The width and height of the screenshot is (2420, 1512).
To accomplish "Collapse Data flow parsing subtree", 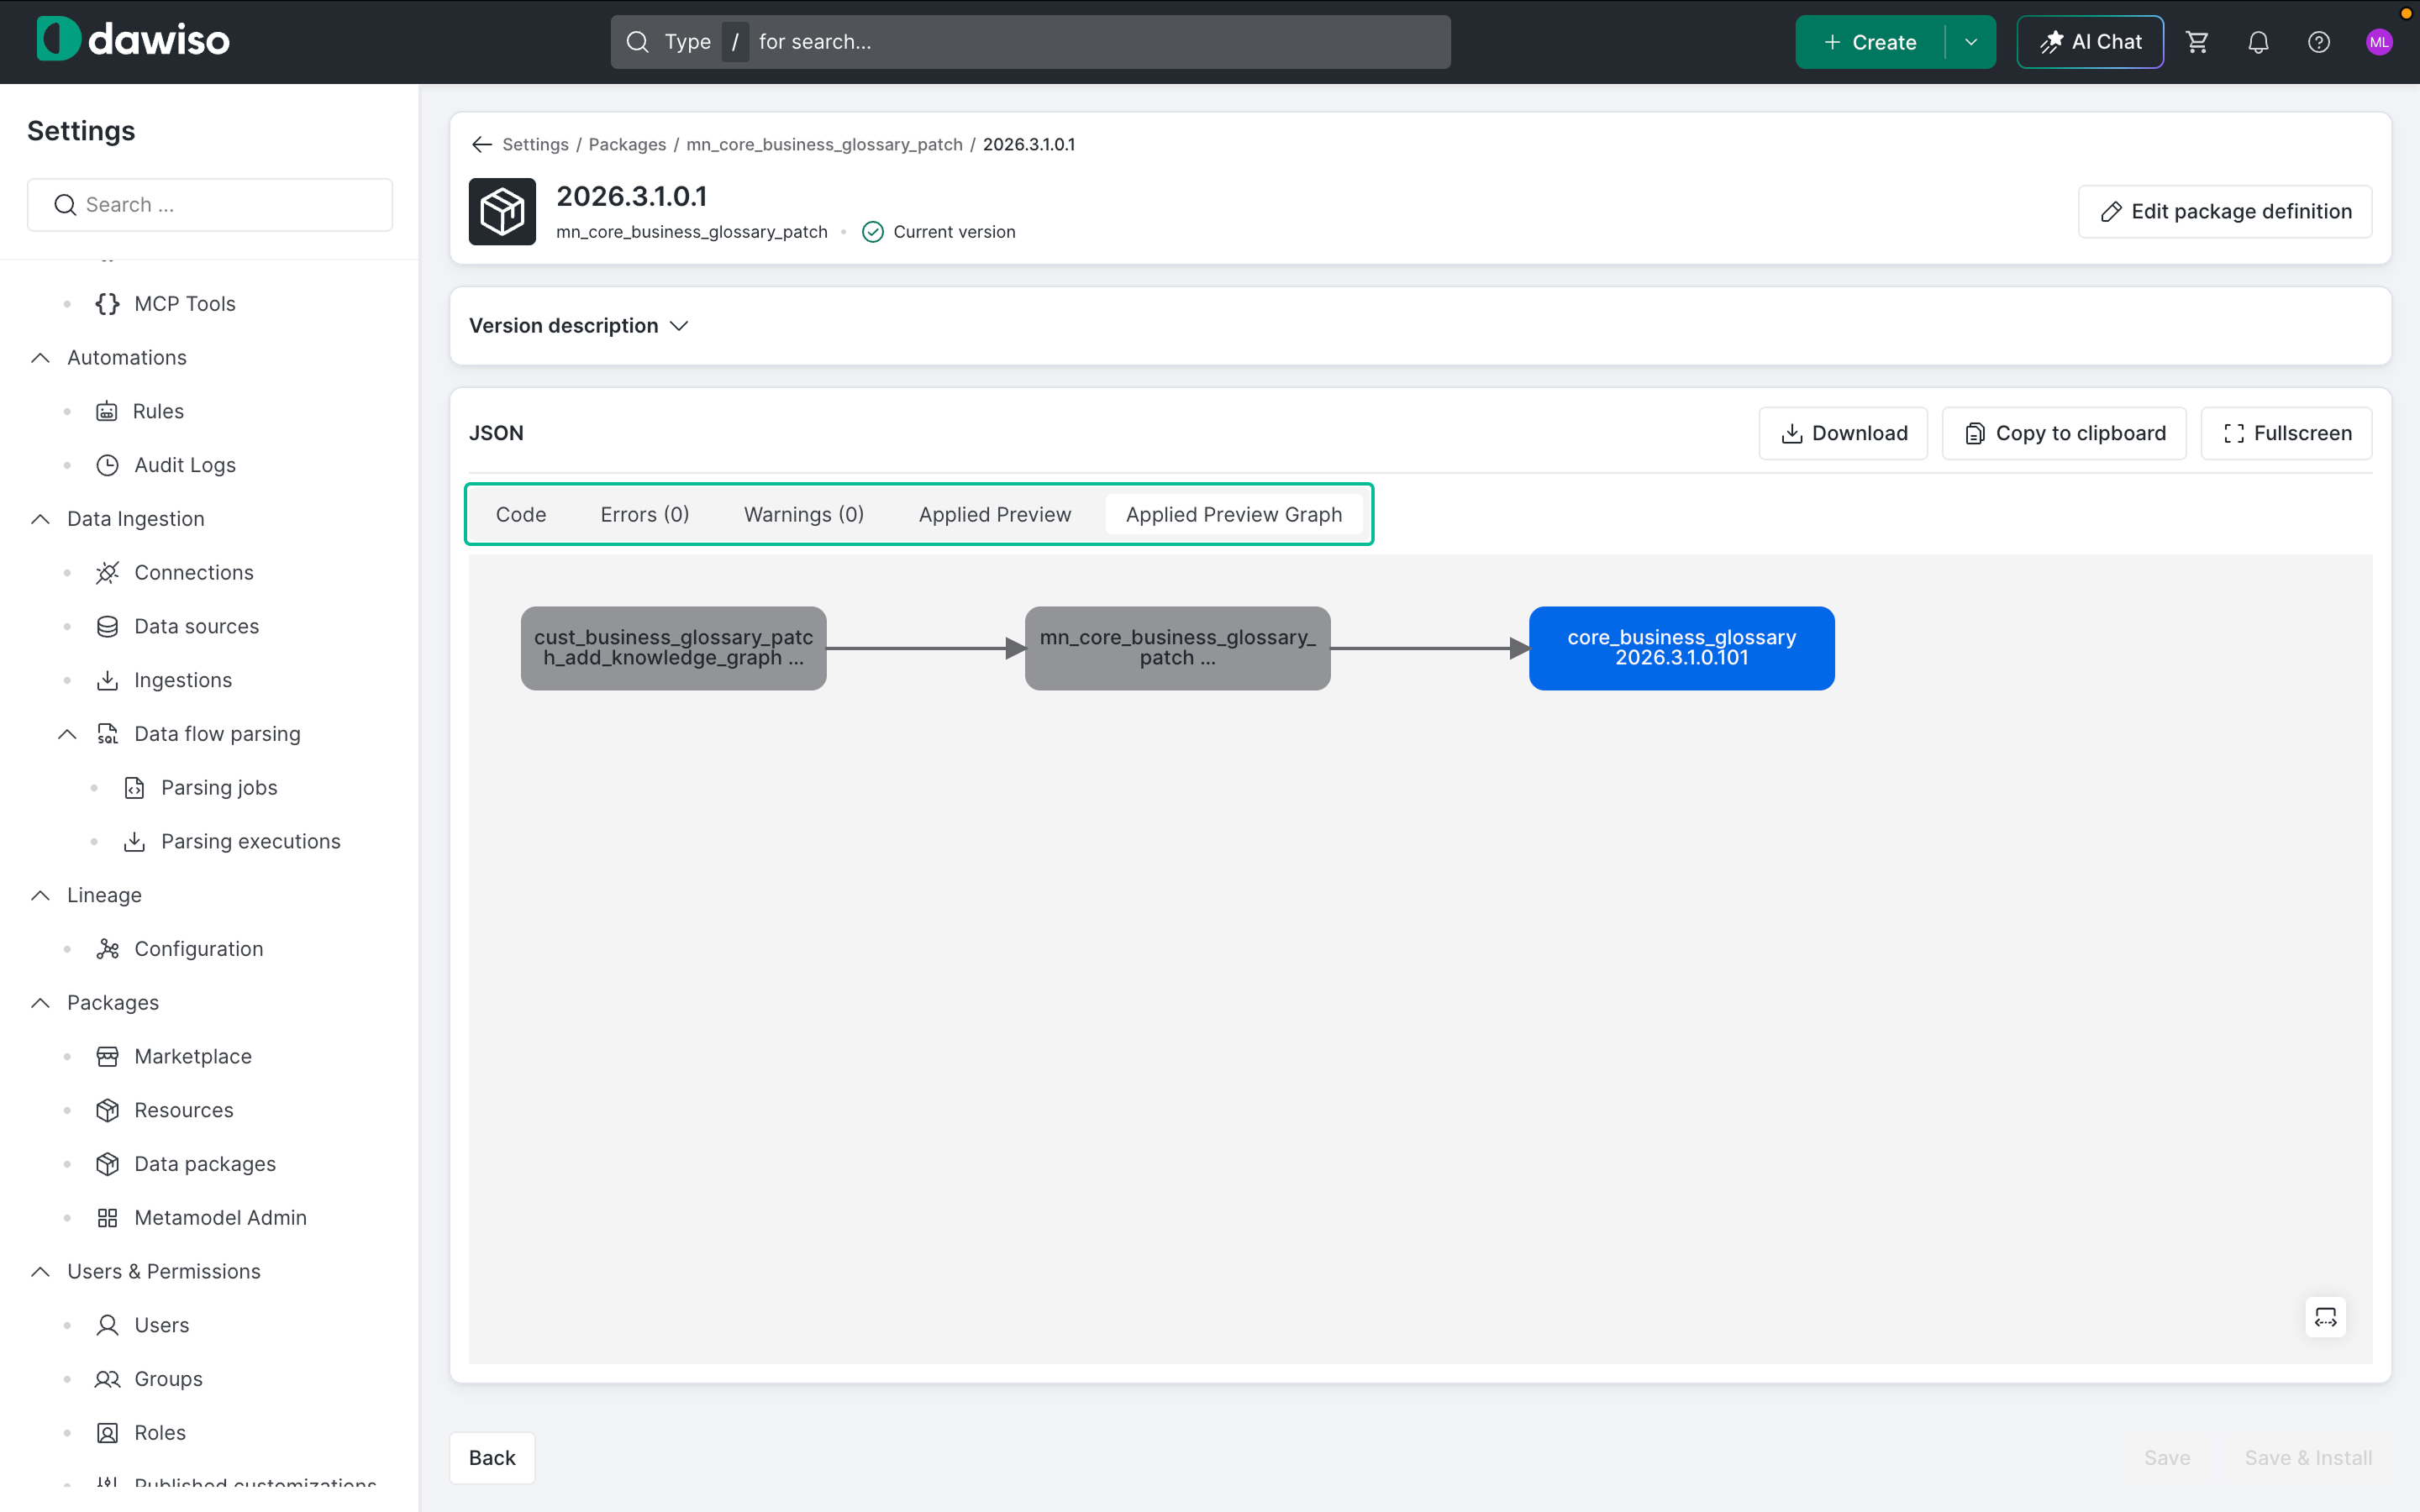I will pos(67,734).
